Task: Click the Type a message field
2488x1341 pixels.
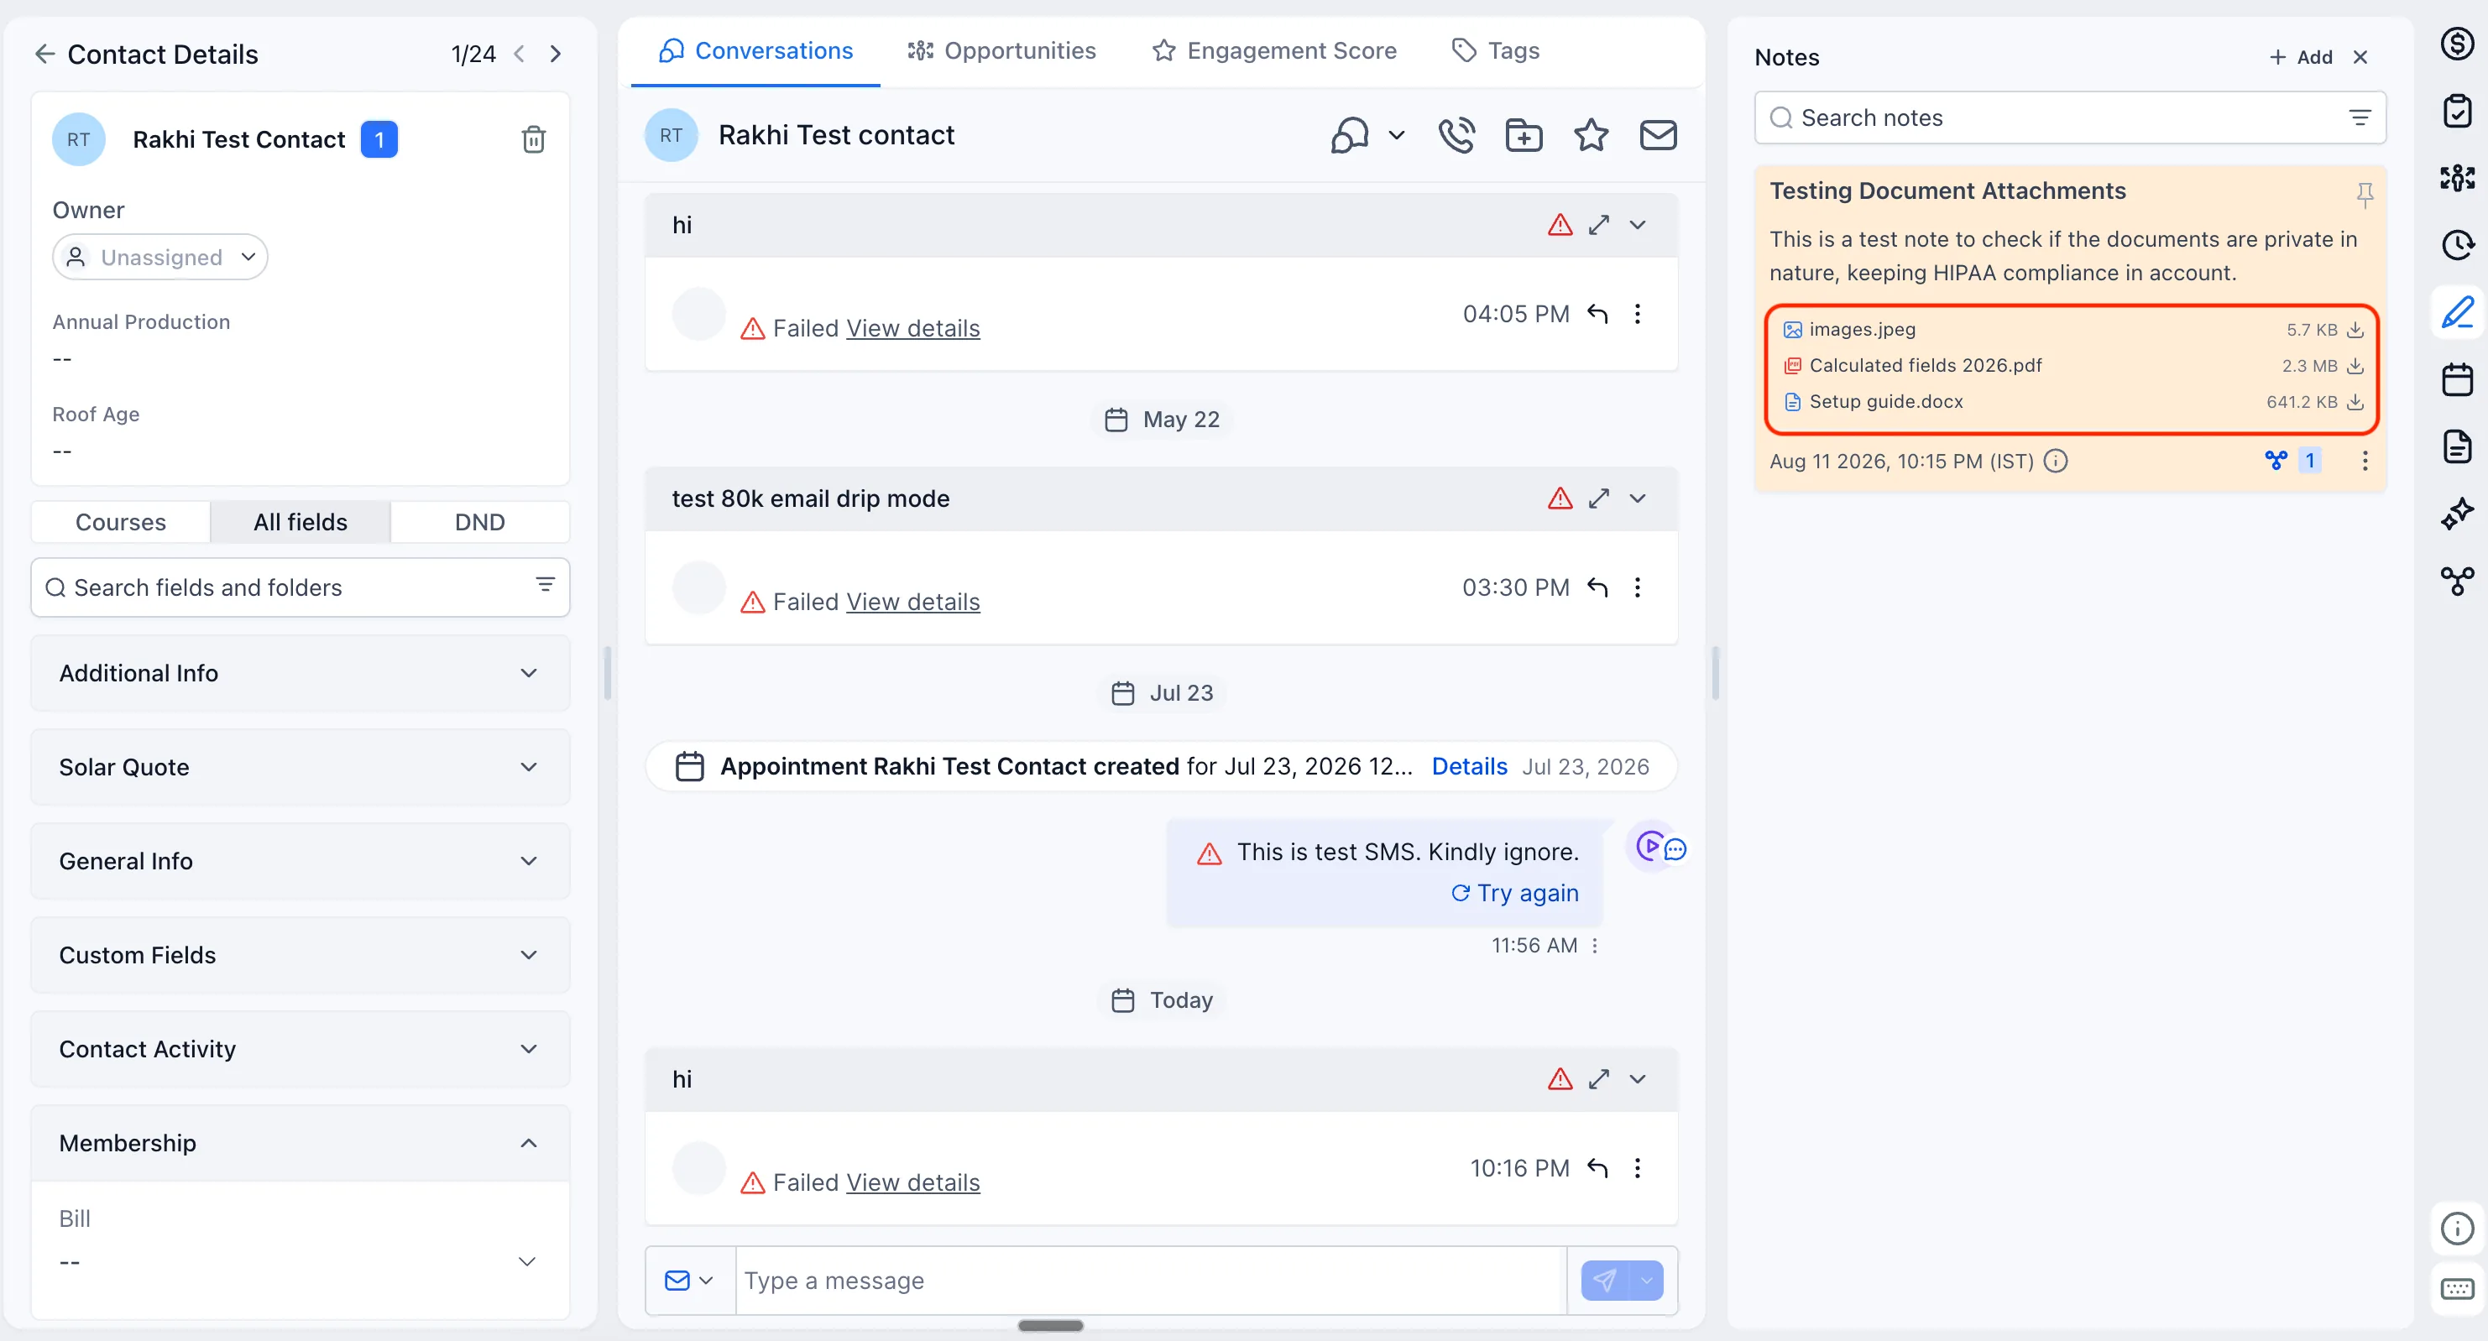Action: tap(1150, 1281)
